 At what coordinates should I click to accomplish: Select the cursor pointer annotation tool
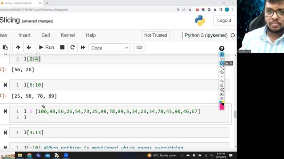[x=222, y=59]
